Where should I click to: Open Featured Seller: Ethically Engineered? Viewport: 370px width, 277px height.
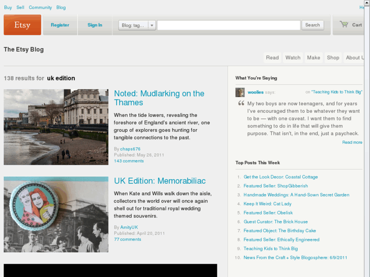(x=281, y=240)
